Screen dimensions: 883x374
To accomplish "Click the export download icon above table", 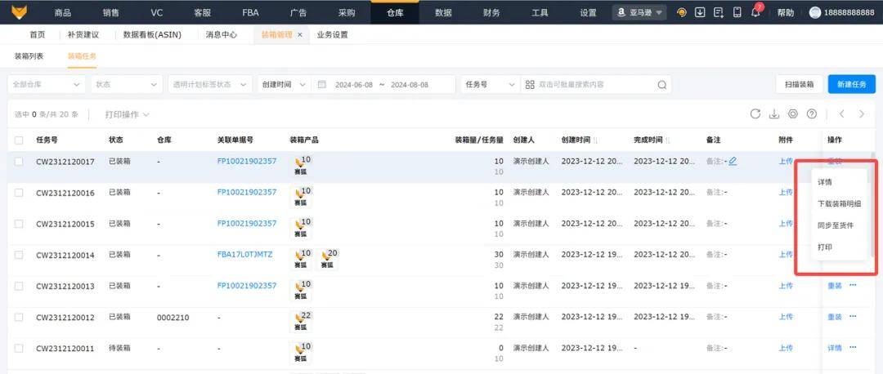I will pos(774,114).
